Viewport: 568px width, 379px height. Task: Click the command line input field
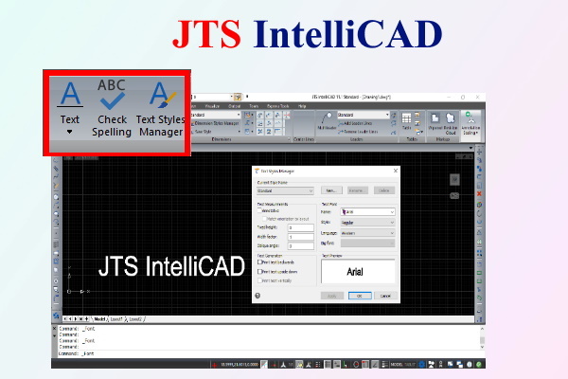[268, 353]
